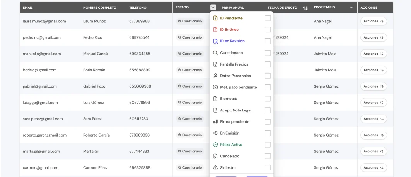This screenshot has height=177, width=411.
Task: Open Acciones menu for Laura Muñoz
Action: [x=373, y=21]
